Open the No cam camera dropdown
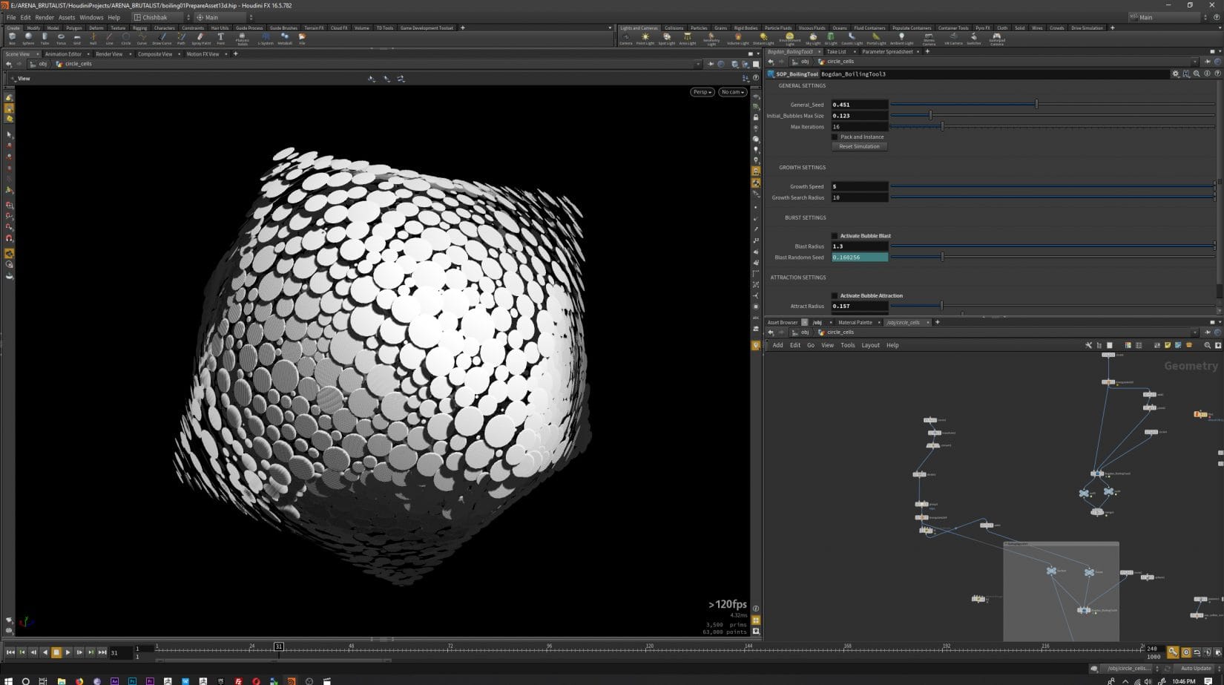This screenshot has width=1224, height=685. coord(732,91)
